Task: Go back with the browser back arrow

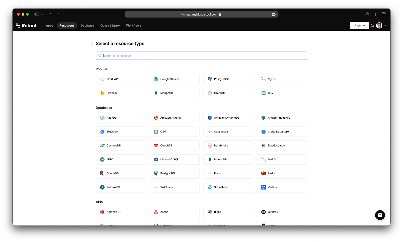Action: [51, 14]
